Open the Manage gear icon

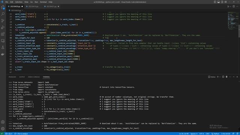pyautogui.click(x=3, y=129)
